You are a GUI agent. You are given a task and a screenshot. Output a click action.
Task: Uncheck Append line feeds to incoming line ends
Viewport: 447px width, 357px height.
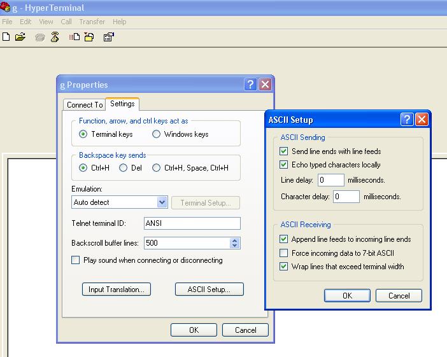283,239
